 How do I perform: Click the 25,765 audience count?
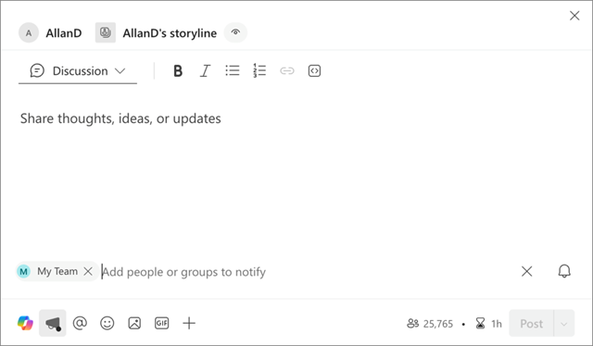tap(430, 324)
